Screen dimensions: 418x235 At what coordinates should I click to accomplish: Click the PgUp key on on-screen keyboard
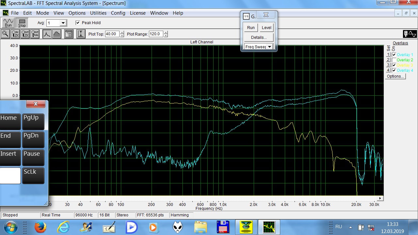(33, 122)
